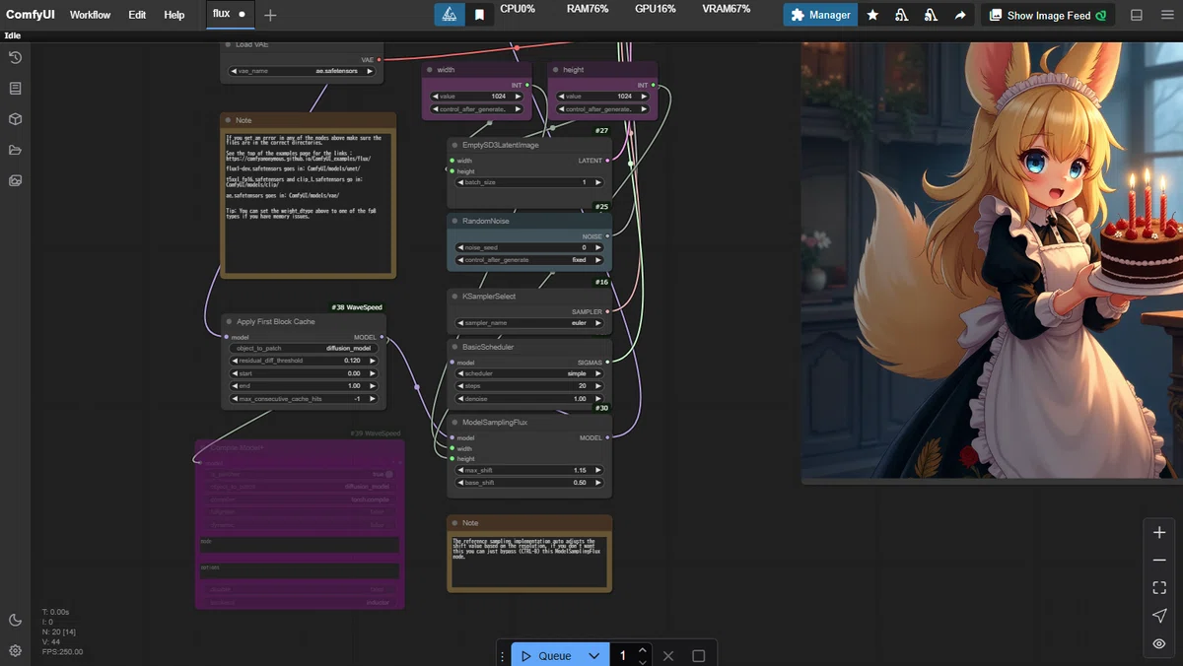Adjust denoise 1.00 value field
Screen dimensions: 1183x666
pos(529,399)
